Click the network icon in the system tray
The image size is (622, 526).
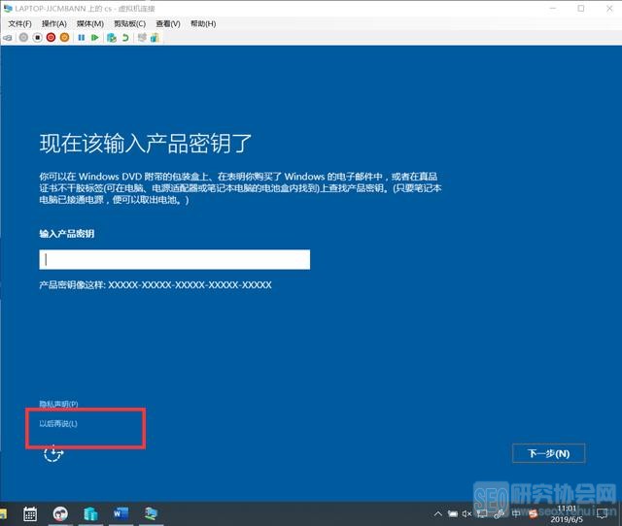482,514
